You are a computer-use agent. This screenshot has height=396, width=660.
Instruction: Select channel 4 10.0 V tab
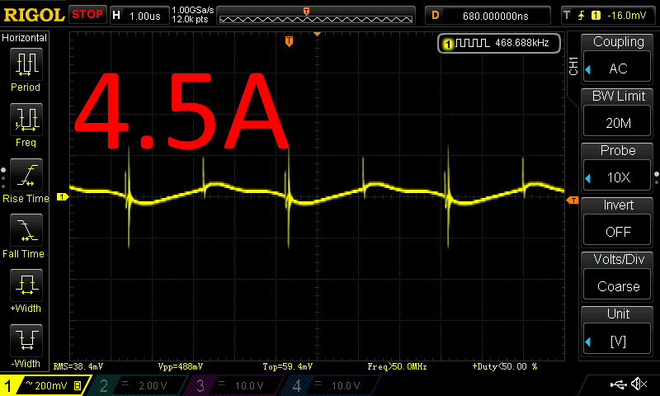click(x=332, y=385)
